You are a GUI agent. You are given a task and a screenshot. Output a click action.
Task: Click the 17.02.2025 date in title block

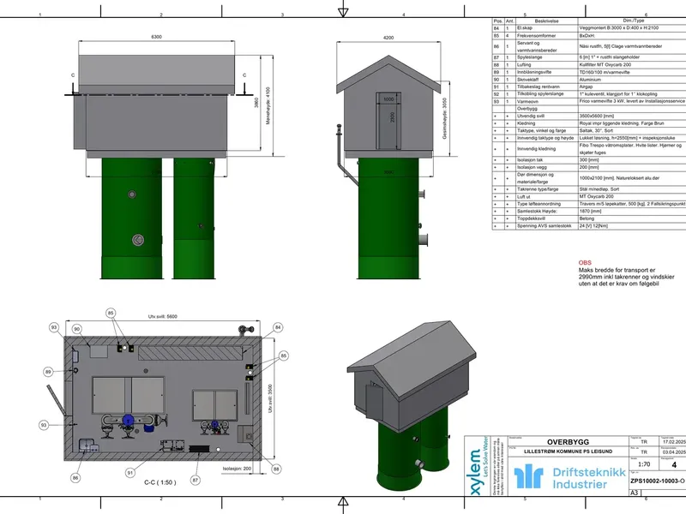pos(674,442)
